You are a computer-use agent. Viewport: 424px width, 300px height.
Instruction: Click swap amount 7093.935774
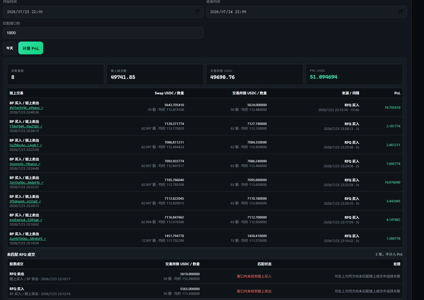[x=174, y=161]
